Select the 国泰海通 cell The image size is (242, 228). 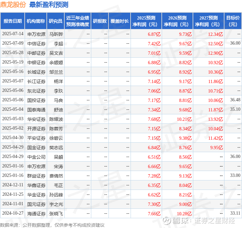36,110
